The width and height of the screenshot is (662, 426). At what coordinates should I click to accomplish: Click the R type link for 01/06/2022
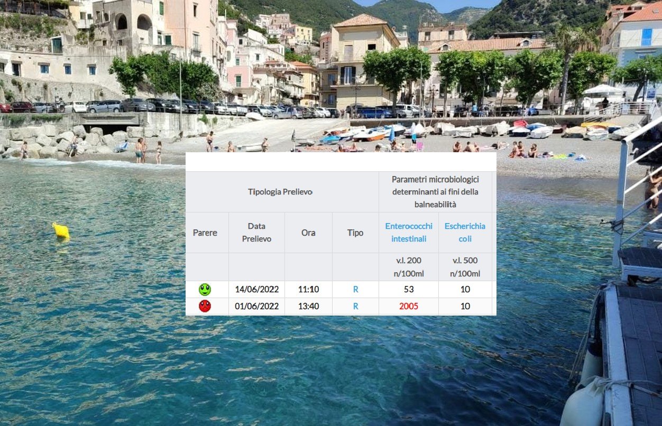click(355, 306)
